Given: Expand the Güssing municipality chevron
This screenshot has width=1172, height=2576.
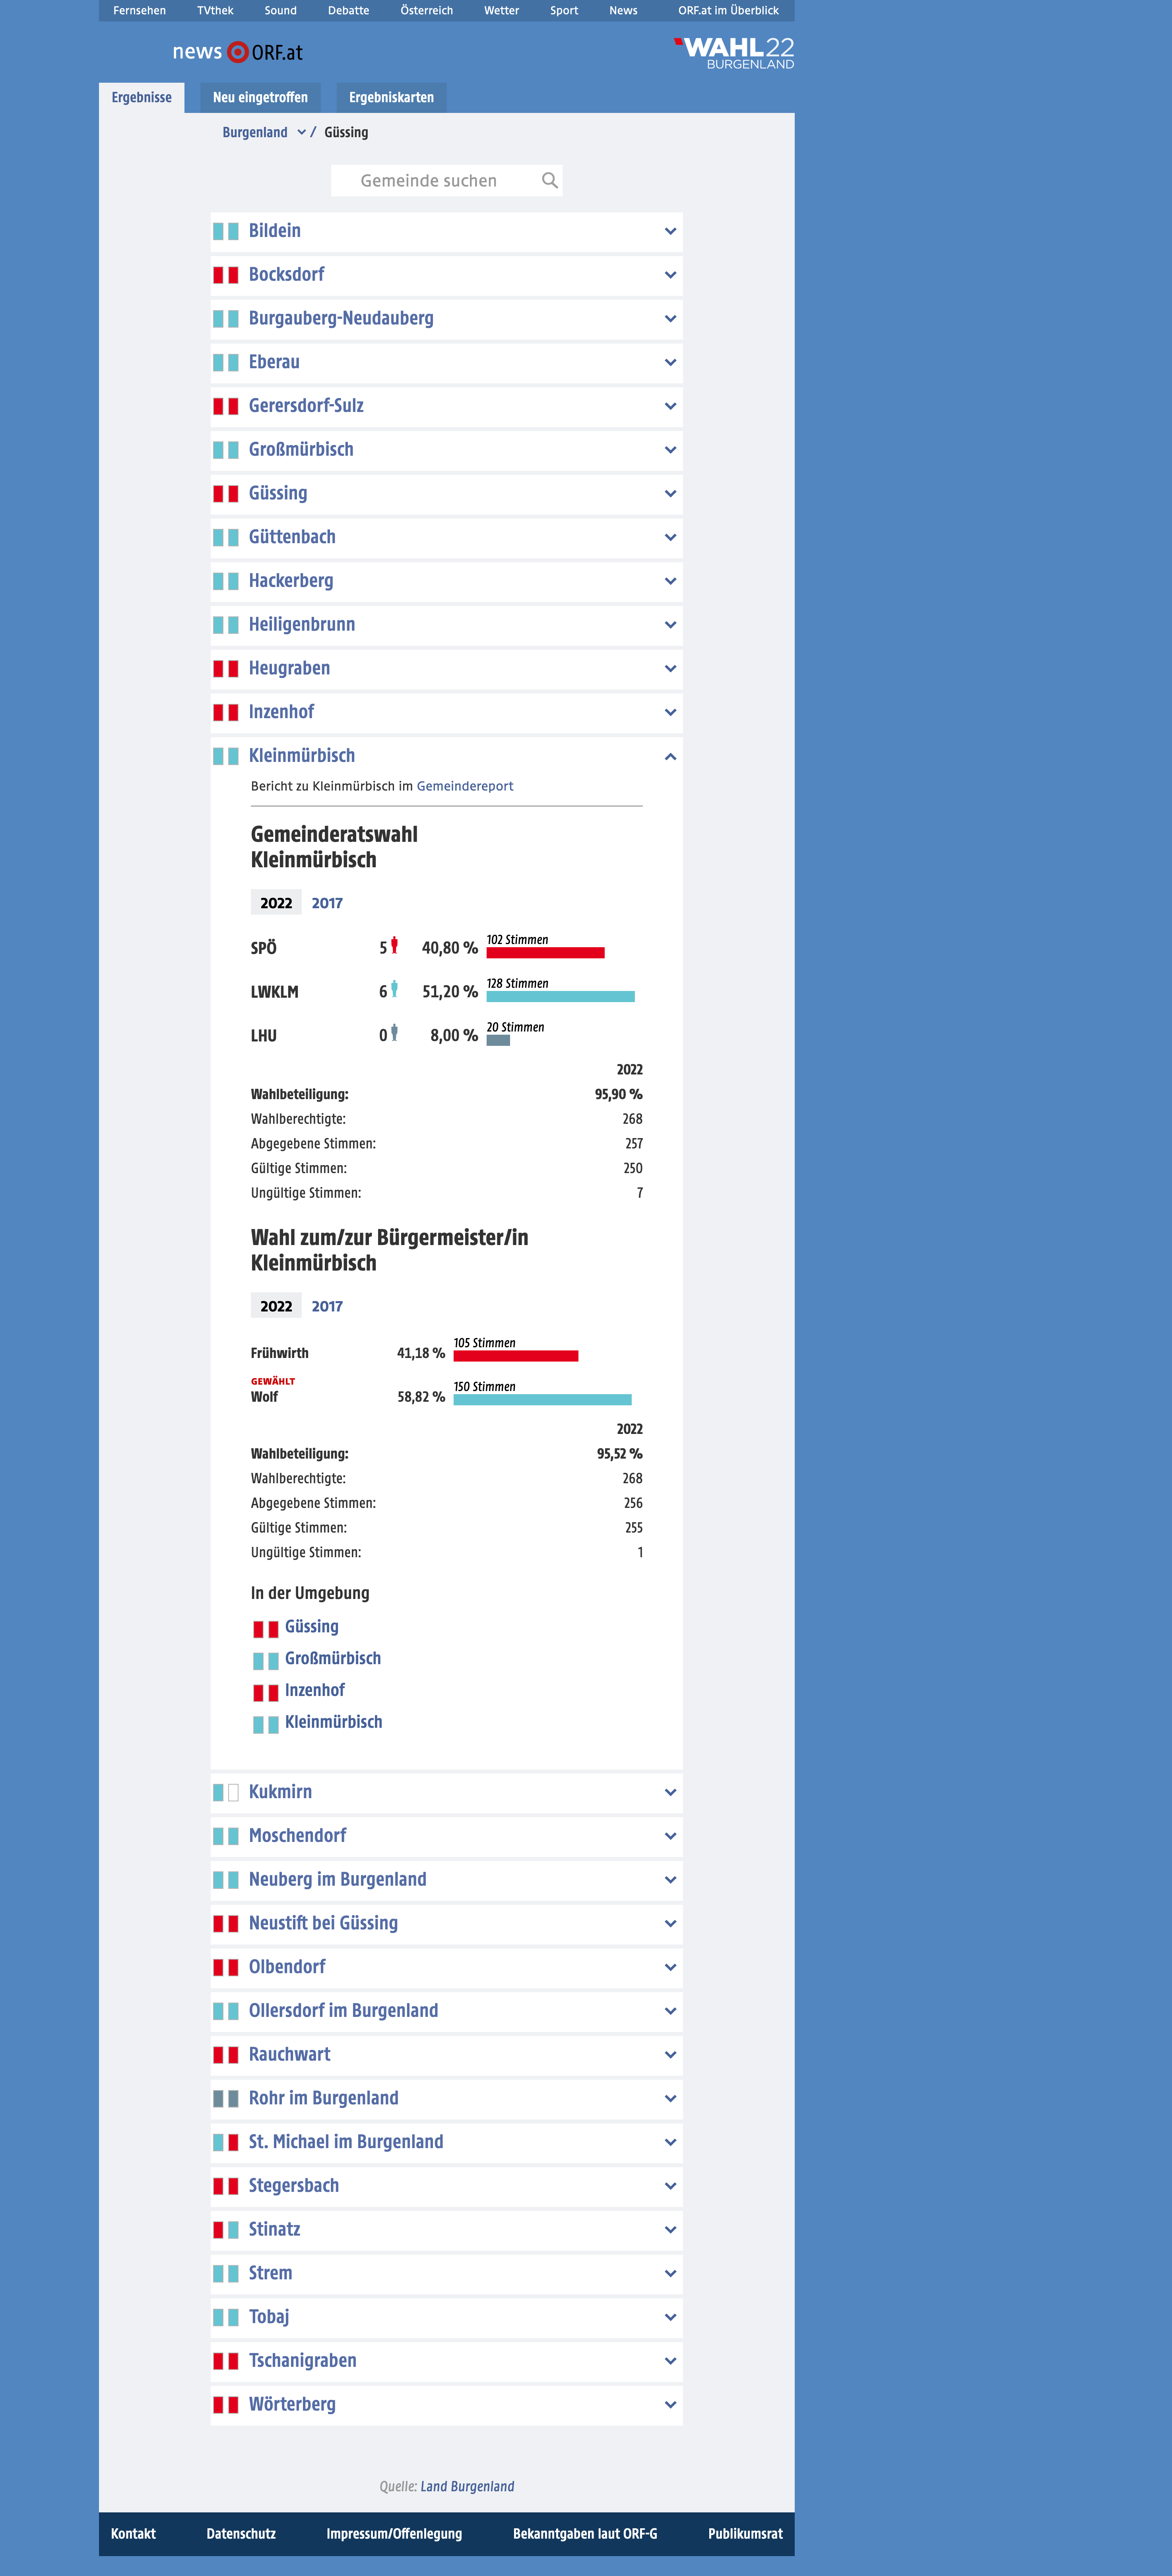Looking at the screenshot, I should (670, 493).
